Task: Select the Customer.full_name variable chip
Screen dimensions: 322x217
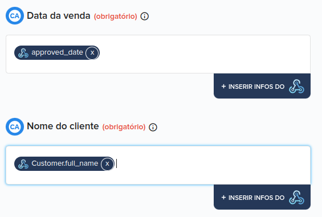Action: coord(64,164)
